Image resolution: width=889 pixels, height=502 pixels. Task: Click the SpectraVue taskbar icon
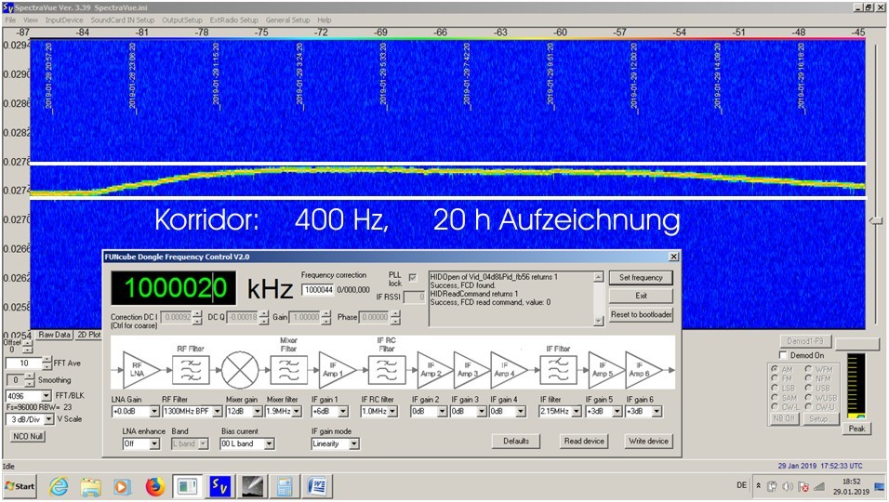click(219, 485)
